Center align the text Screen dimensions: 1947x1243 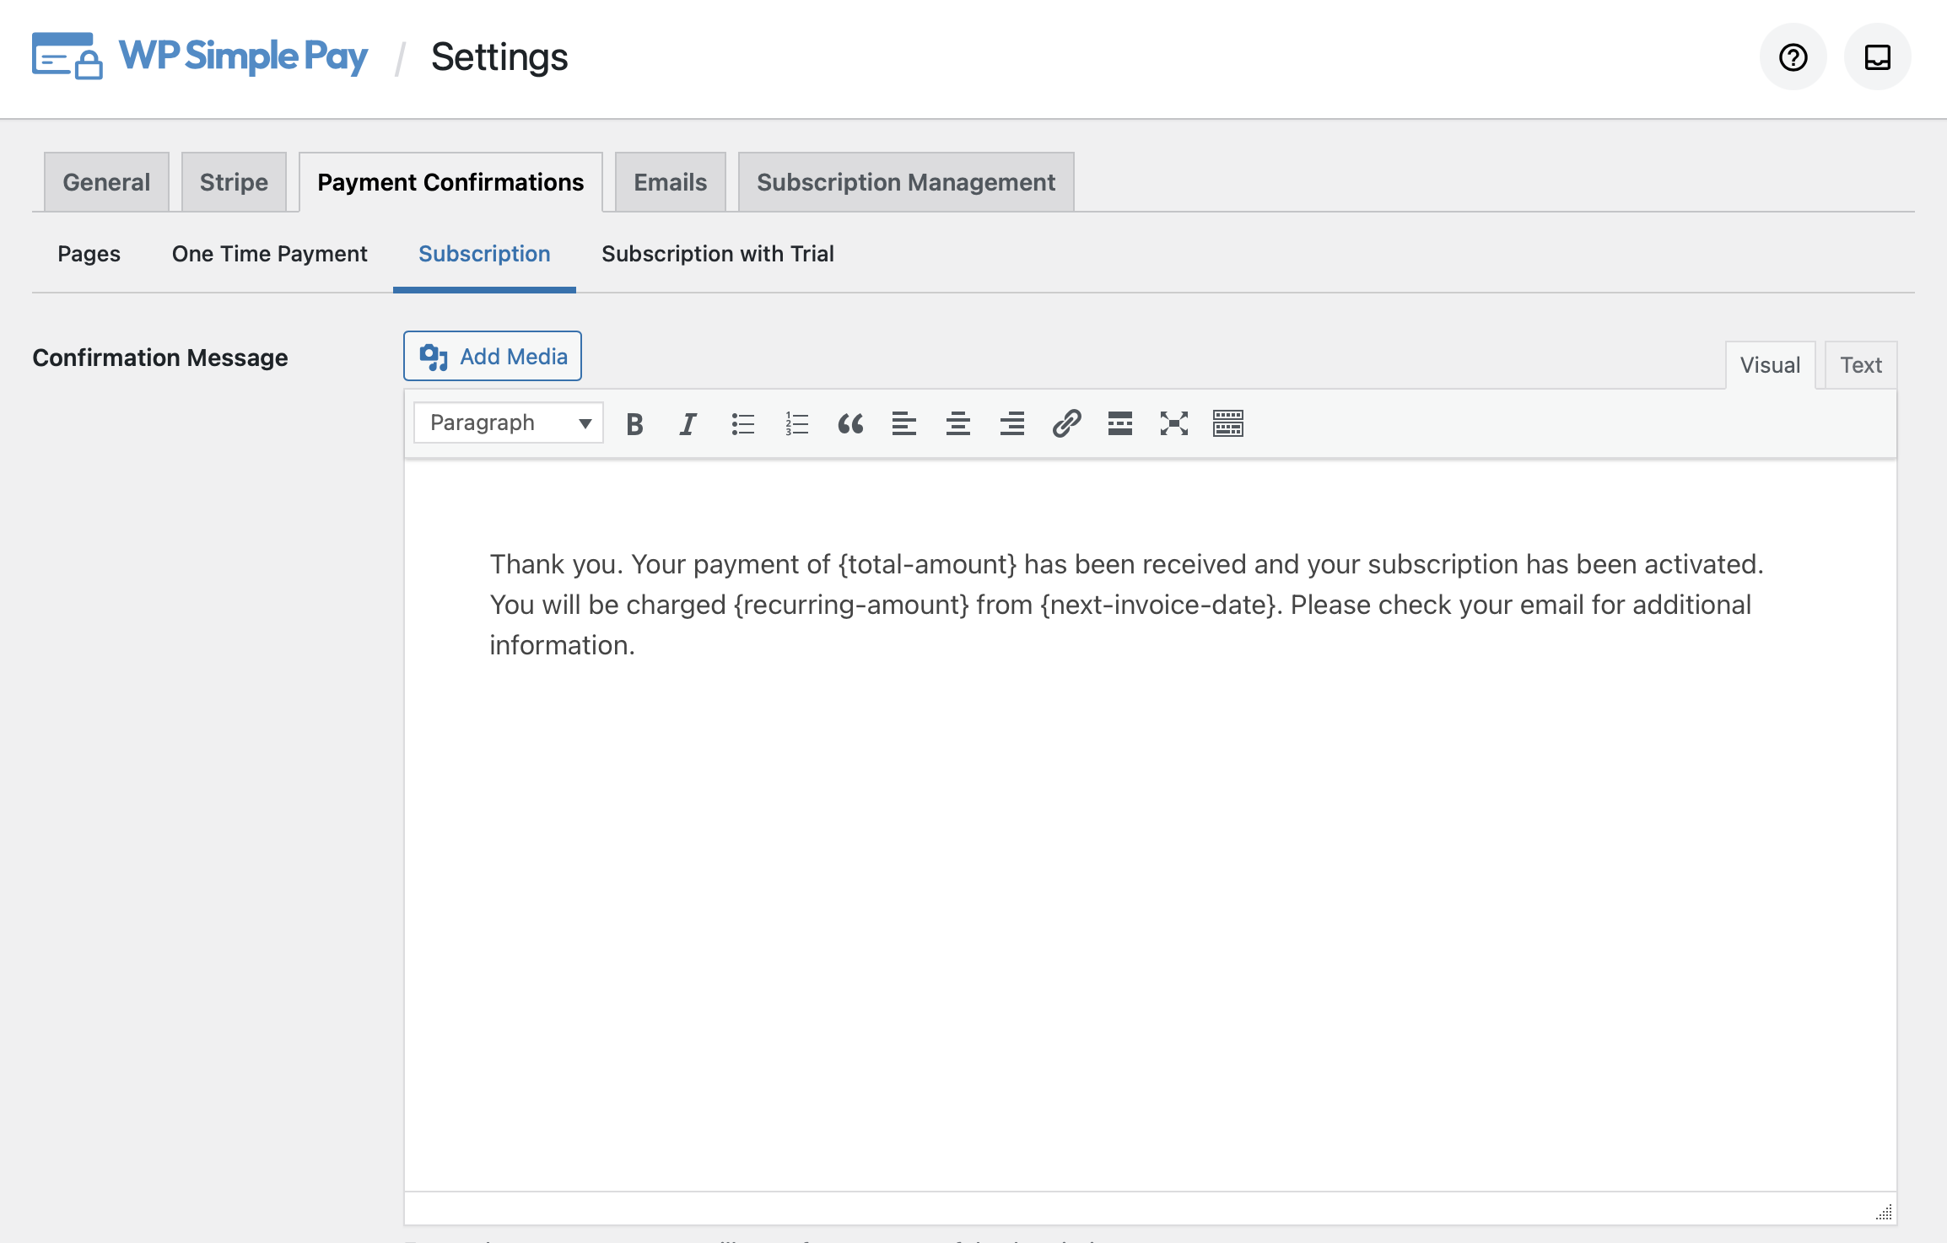point(958,423)
